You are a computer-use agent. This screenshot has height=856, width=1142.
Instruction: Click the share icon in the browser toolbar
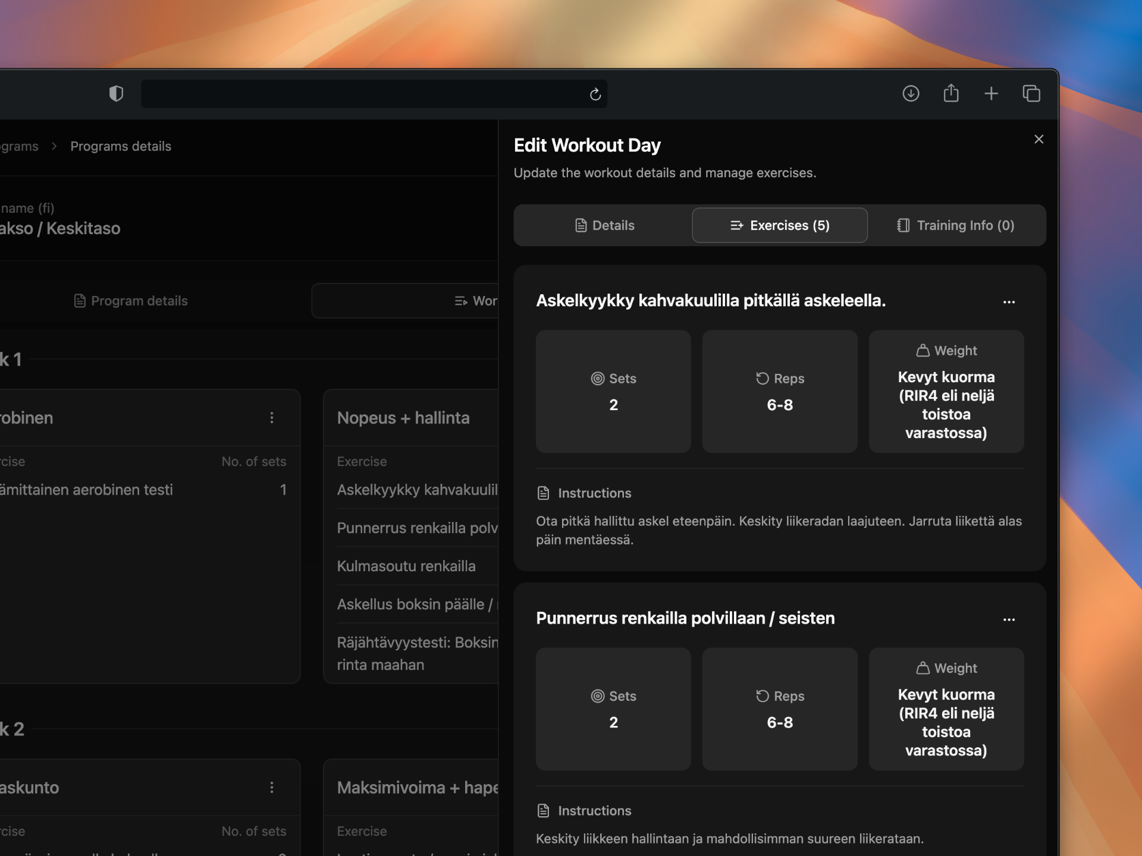951,93
